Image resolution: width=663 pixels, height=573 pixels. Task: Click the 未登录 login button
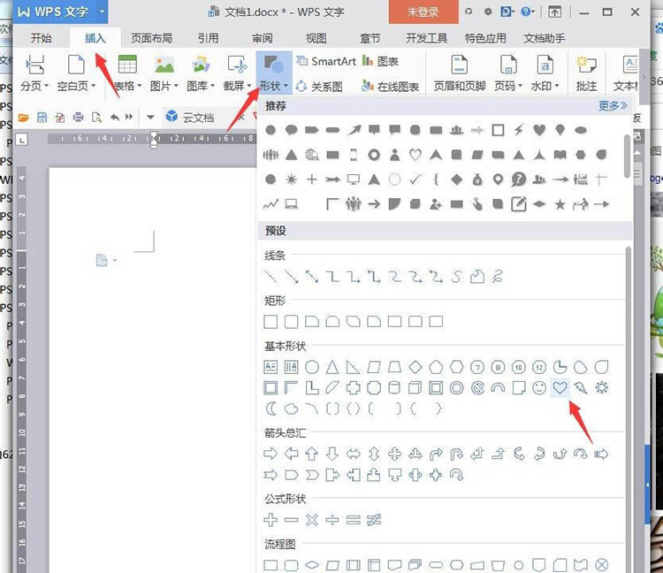pyautogui.click(x=423, y=12)
